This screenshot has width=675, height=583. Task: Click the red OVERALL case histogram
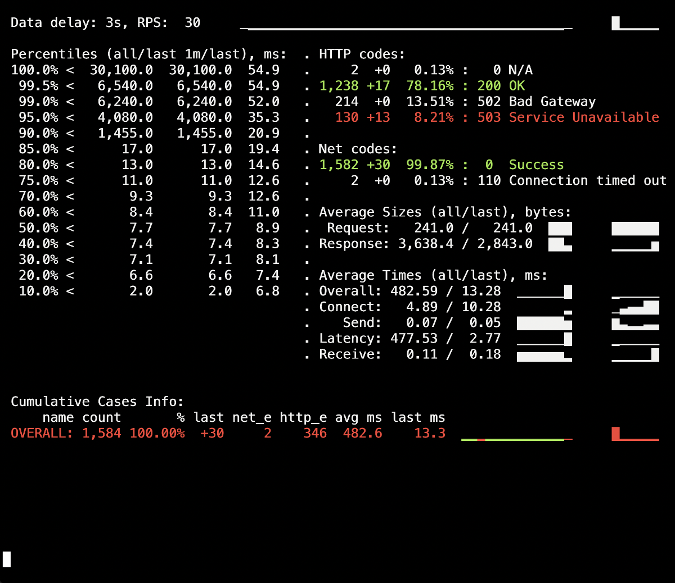click(634, 432)
